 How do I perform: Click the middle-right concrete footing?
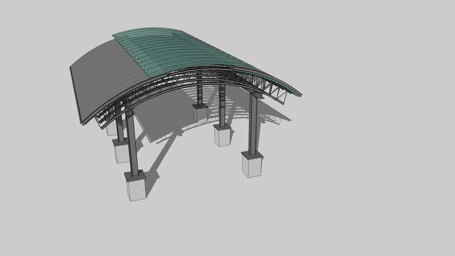coord(222,135)
